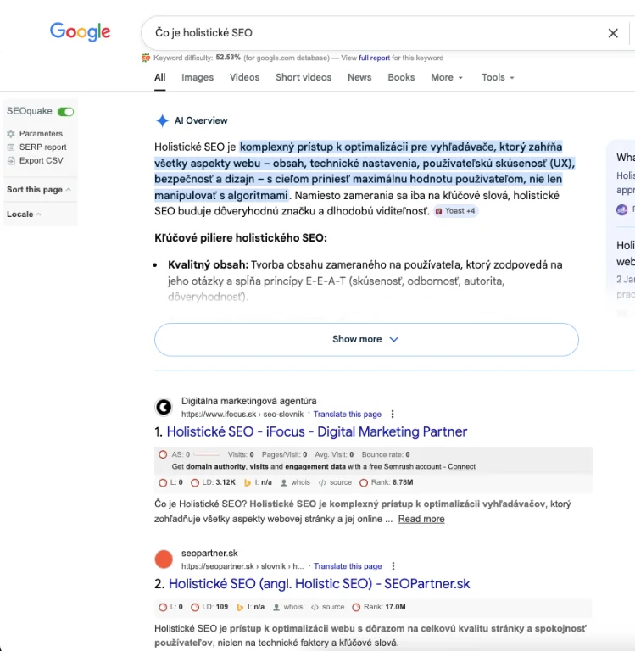Viewport: 635px width, 651px height.
Task: Toggle the SEOquake switch off
Action: tap(65, 112)
